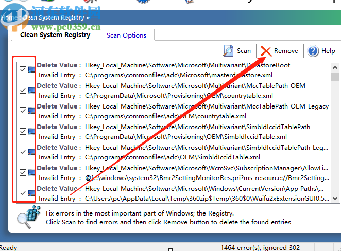
Task: Select the DatastoreRoot registry key text
Action: (187, 65)
